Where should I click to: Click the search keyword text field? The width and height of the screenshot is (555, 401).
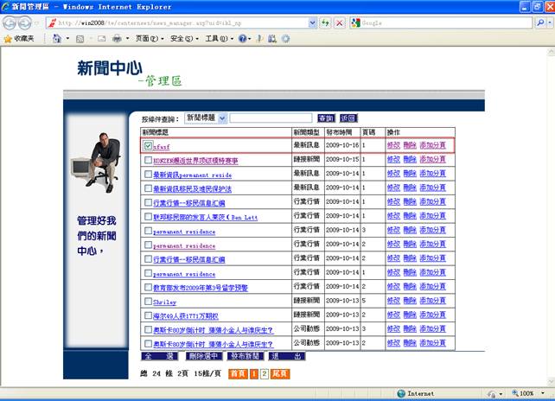pyautogui.click(x=271, y=118)
